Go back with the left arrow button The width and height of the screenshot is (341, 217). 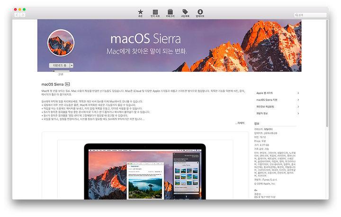17,15
